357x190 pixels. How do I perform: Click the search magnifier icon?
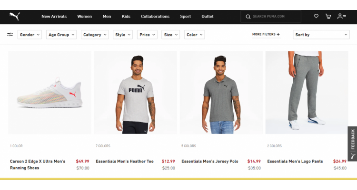248,17
